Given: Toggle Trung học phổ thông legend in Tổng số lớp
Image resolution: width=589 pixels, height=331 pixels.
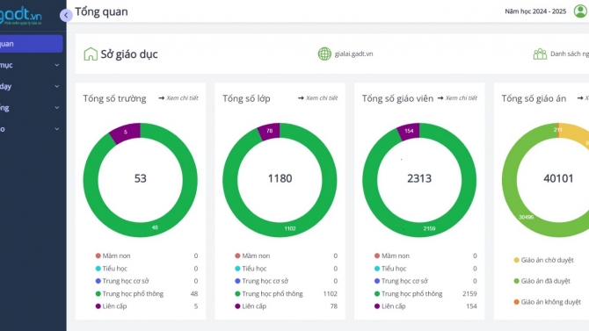Looking at the screenshot, I should point(269,293).
